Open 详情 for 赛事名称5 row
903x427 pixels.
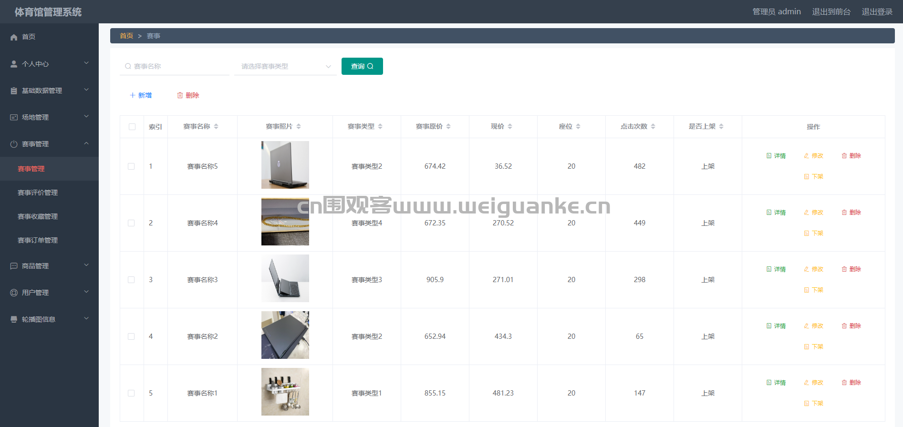pyautogui.click(x=776, y=156)
